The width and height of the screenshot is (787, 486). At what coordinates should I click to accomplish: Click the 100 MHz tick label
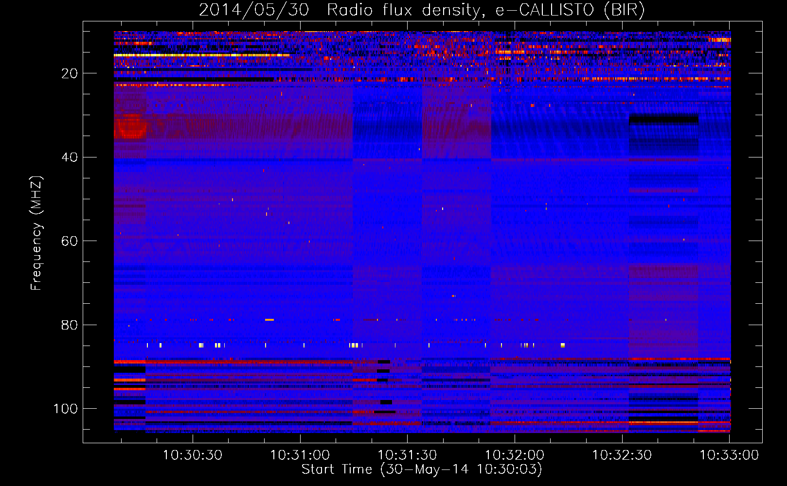click(x=66, y=409)
